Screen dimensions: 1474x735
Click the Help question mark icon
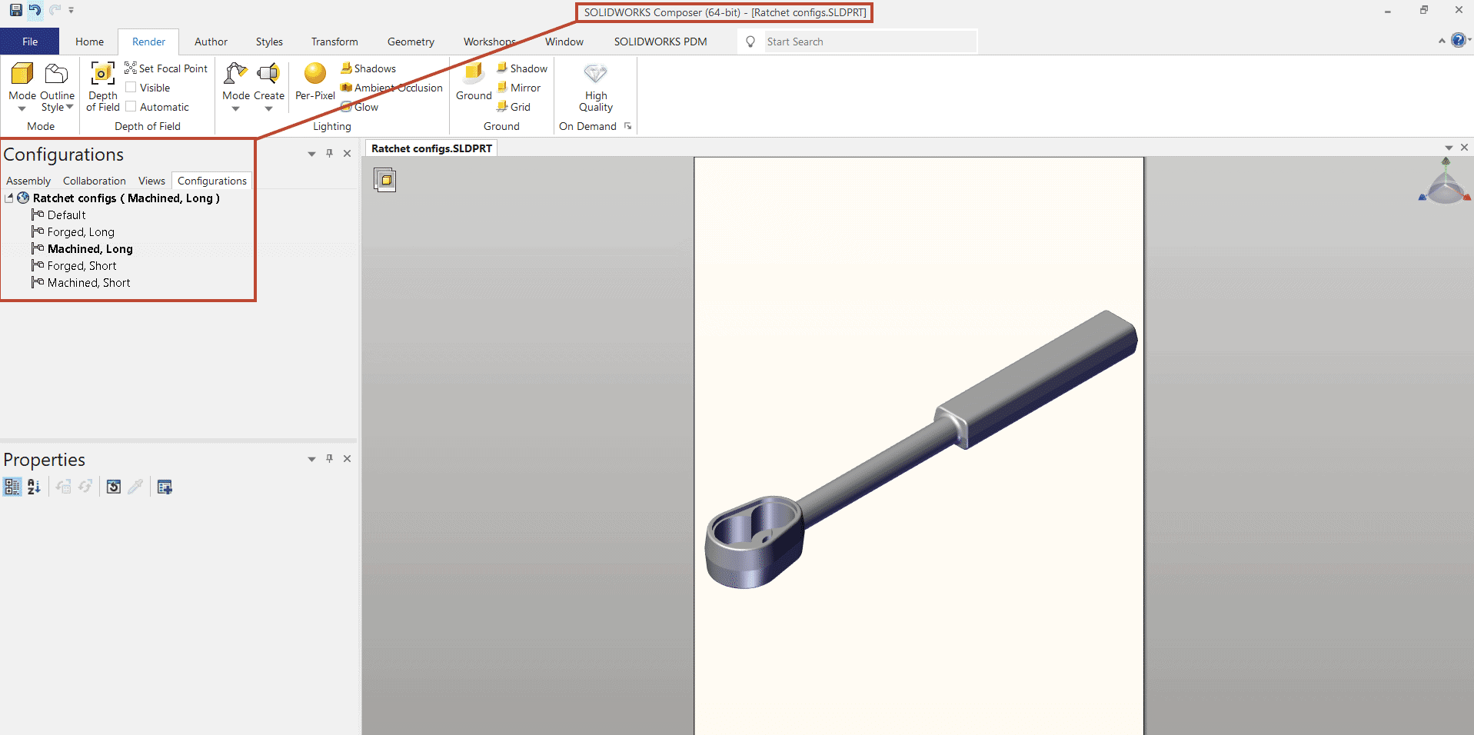click(1458, 40)
